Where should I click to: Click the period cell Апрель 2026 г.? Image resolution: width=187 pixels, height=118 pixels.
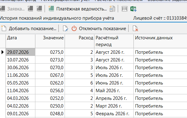pos(114,98)
